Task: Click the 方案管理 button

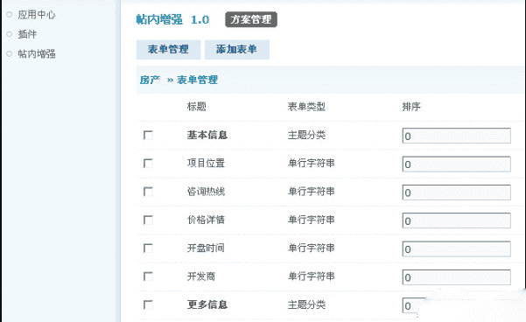Action: (251, 19)
